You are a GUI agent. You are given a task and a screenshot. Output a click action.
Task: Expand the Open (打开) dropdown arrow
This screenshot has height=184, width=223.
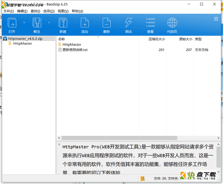24,22
